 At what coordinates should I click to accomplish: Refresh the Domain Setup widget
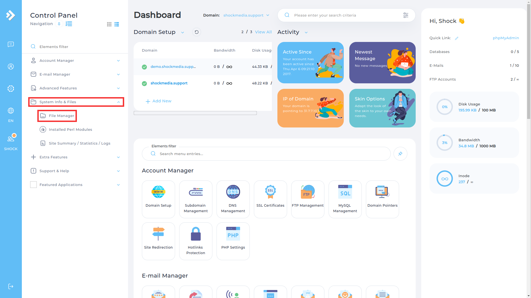[196, 32]
